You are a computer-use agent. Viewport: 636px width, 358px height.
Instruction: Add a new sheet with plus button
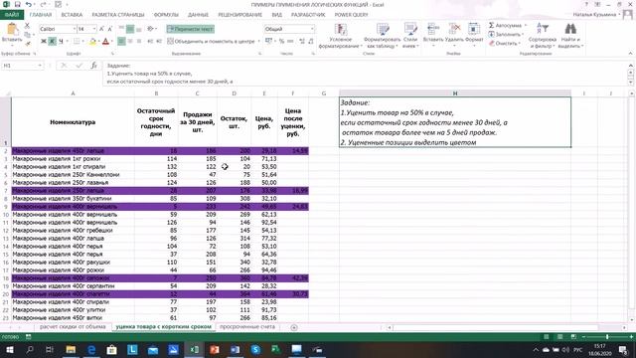coord(294,327)
